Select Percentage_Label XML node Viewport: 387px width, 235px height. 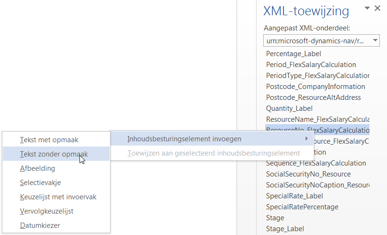(x=293, y=54)
